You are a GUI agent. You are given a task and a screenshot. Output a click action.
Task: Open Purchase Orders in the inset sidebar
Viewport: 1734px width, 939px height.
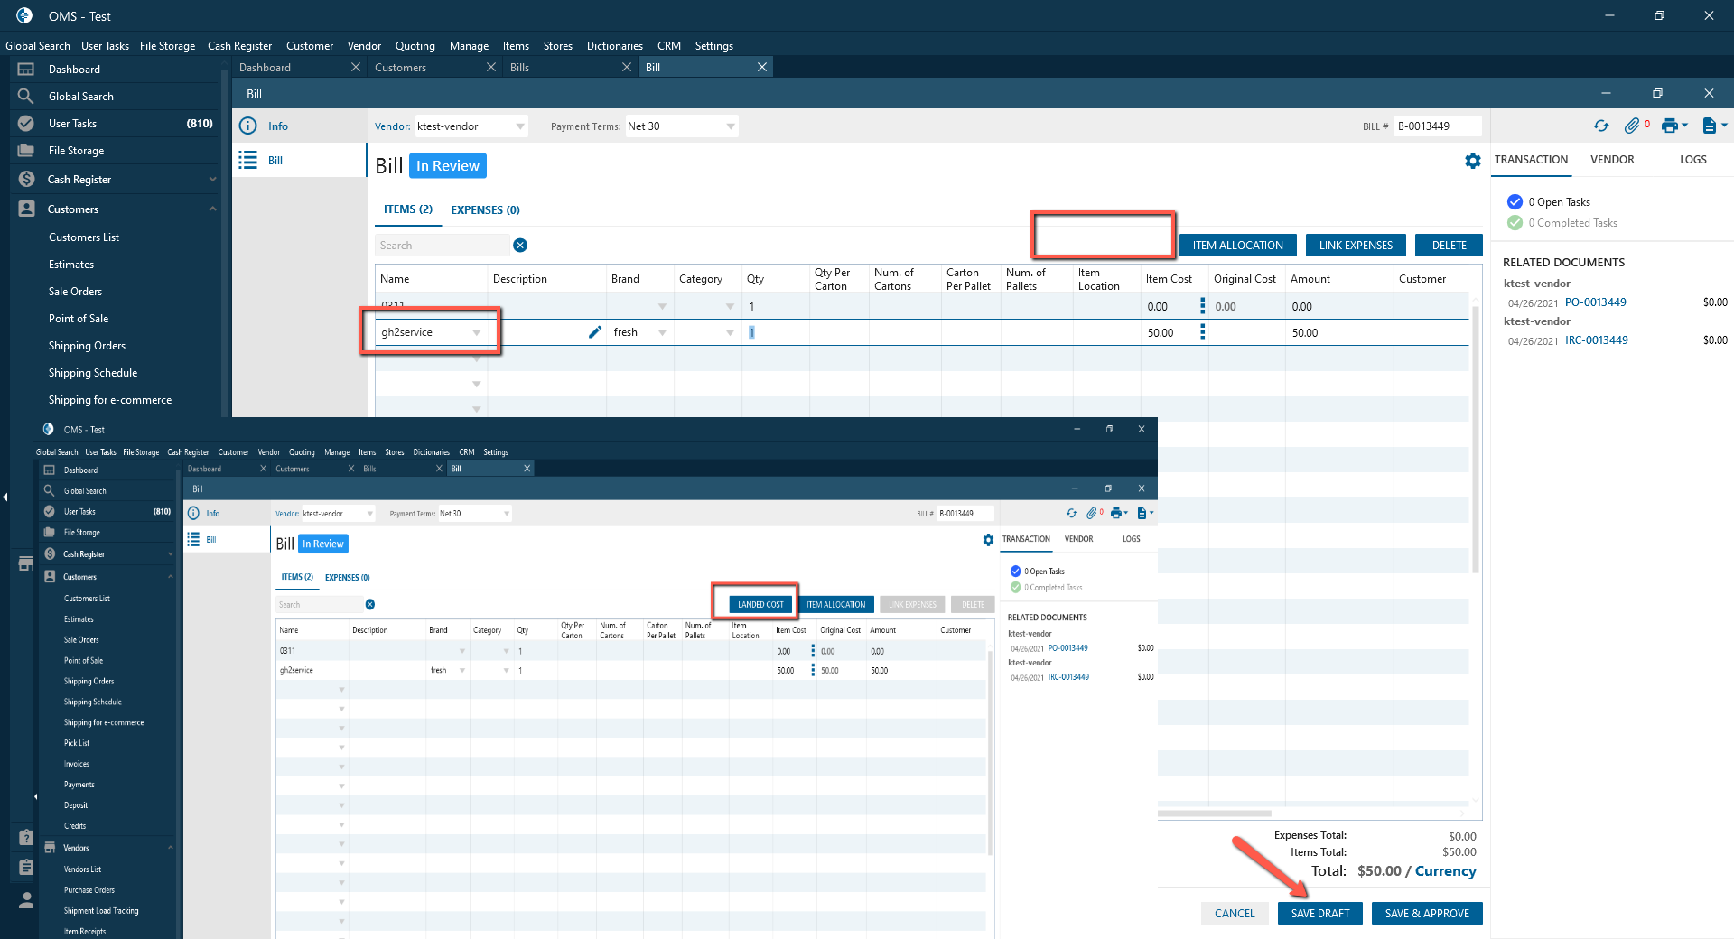pyautogui.click(x=89, y=890)
